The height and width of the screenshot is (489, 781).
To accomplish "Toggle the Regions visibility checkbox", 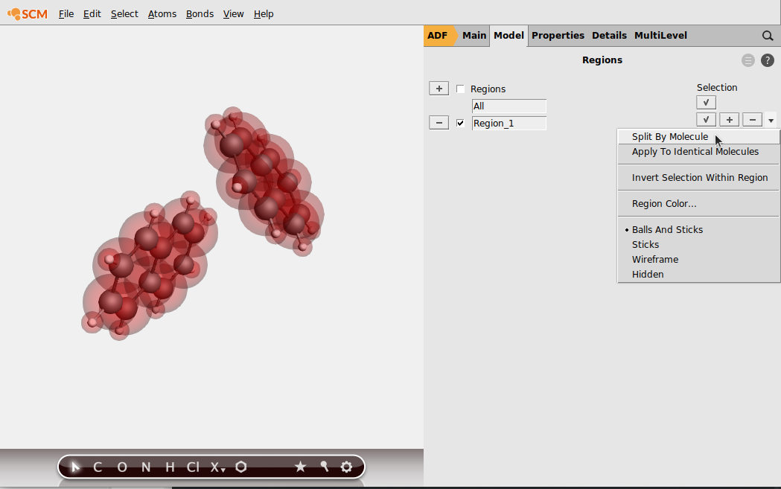I will pyautogui.click(x=460, y=89).
